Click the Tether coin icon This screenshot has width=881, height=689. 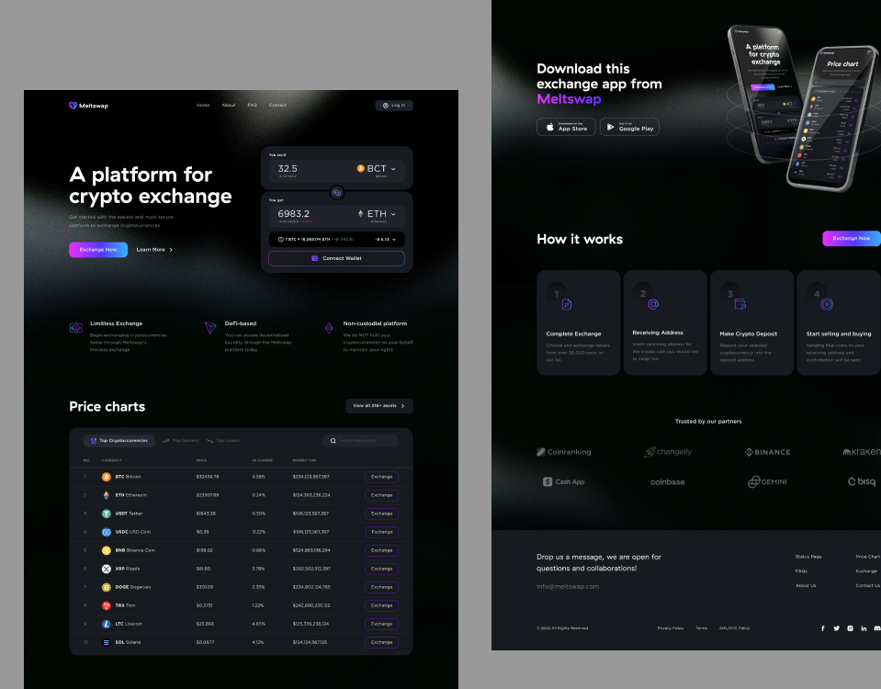click(x=107, y=514)
